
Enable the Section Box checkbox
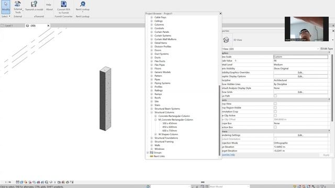[x=275, y=127]
